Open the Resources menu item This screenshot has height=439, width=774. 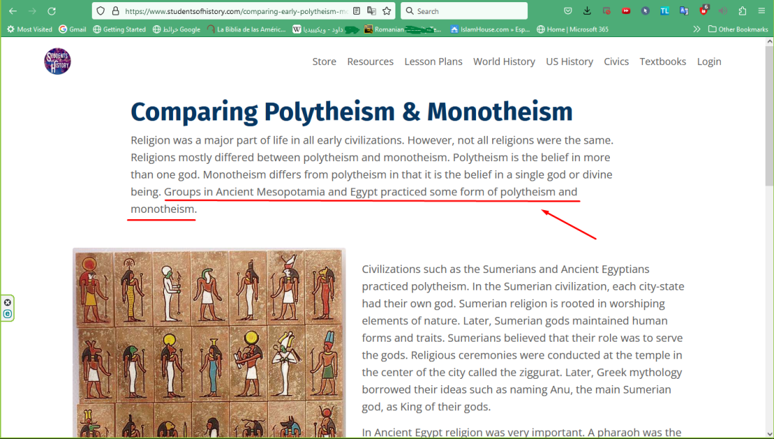point(370,62)
